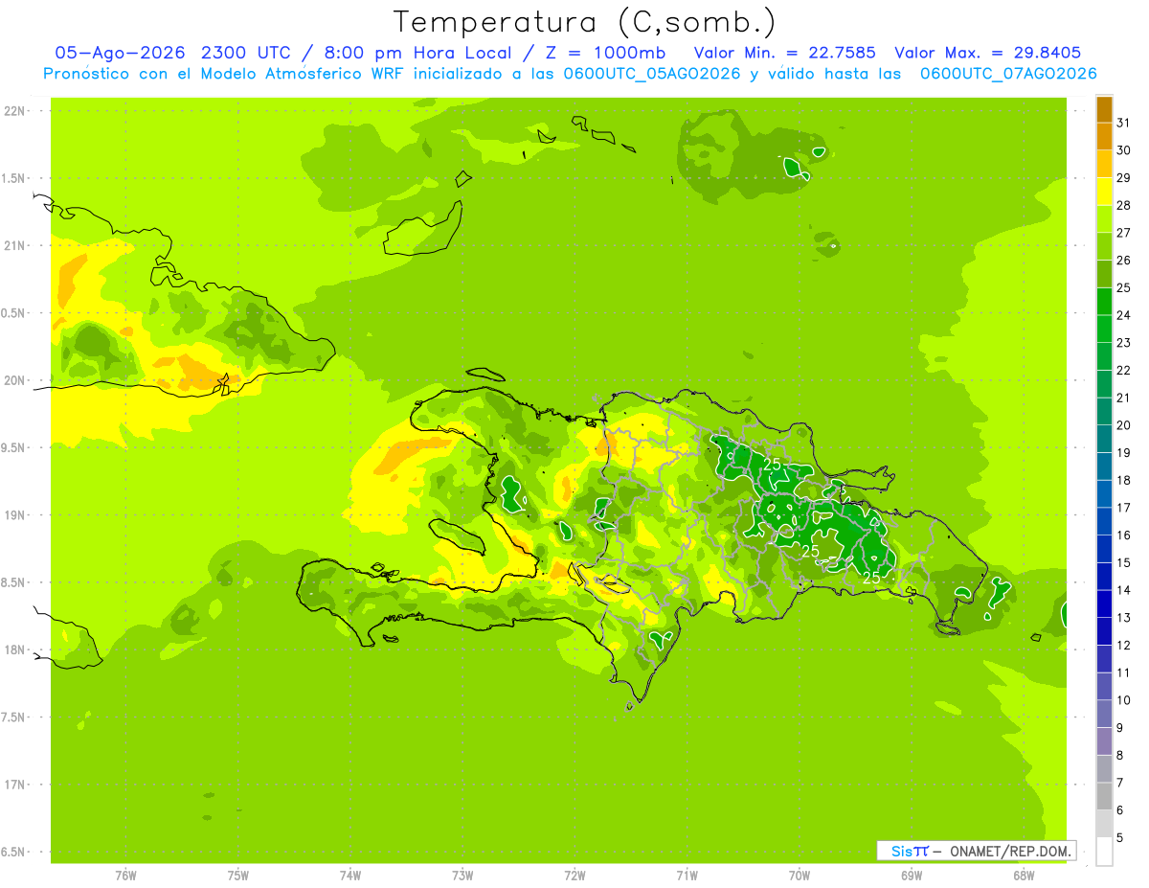Click legend value 5
The height and width of the screenshot is (888, 1149).
click(1120, 837)
